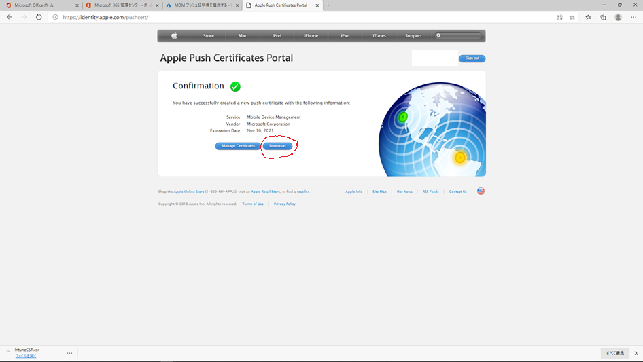Reload the current page
643x362 pixels.
(x=39, y=17)
